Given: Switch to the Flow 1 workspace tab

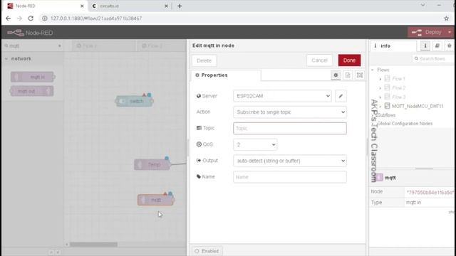Looking at the screenshot, I should tap(103, 46).
